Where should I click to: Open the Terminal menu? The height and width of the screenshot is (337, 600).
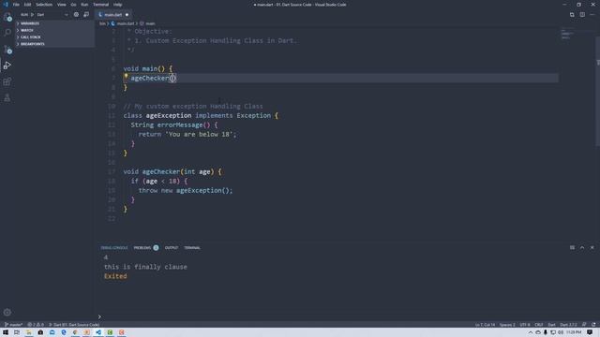(100, 5)
